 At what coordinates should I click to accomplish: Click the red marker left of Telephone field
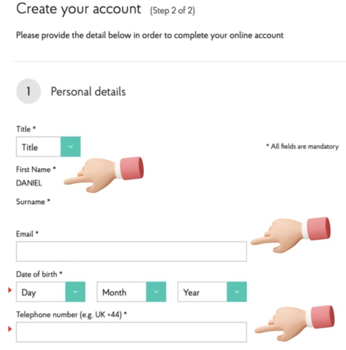click(10, 329)
